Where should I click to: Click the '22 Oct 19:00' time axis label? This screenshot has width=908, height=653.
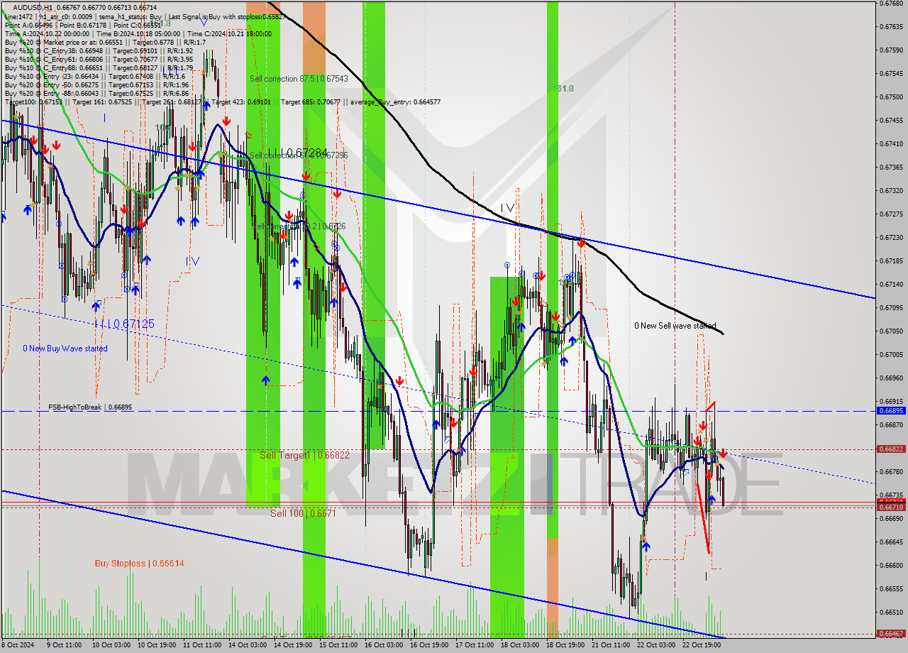pos(702,645)
